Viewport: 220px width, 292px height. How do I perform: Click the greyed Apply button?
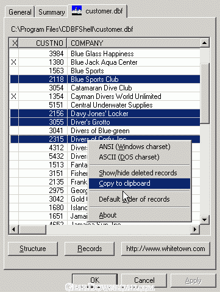click(x=193, y=281)
